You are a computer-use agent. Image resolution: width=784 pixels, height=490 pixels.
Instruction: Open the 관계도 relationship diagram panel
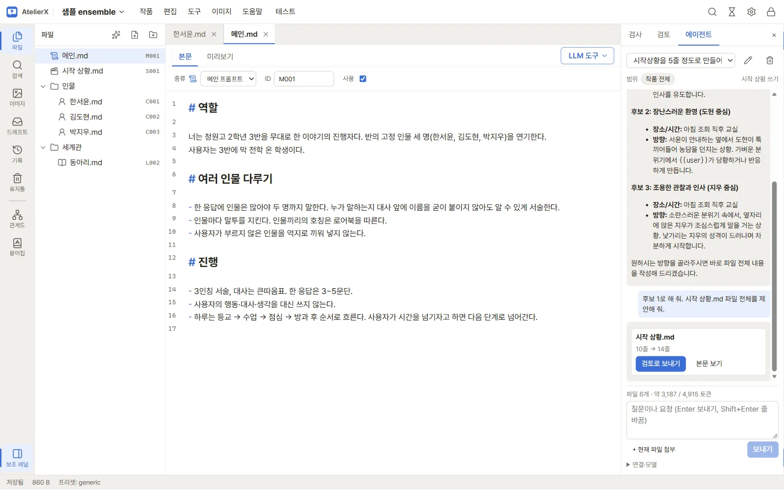point(17,219)
